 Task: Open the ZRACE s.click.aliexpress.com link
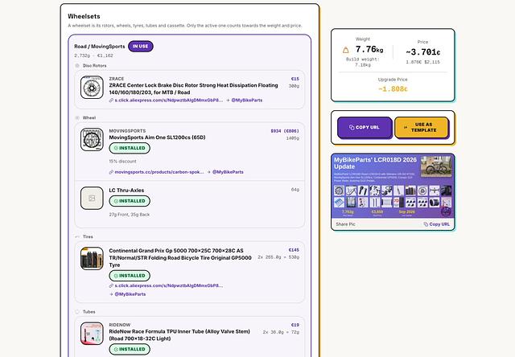tap(169, 101)
